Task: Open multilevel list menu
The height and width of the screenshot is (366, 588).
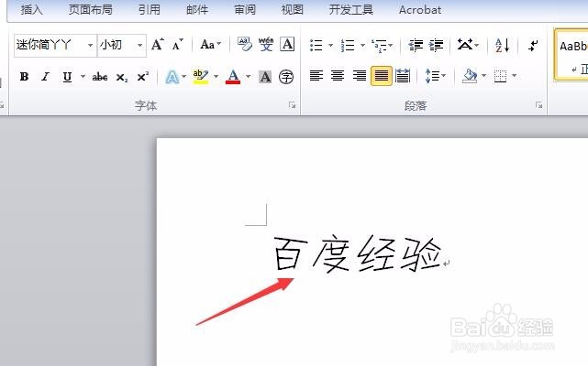Action: click(382, 45)
